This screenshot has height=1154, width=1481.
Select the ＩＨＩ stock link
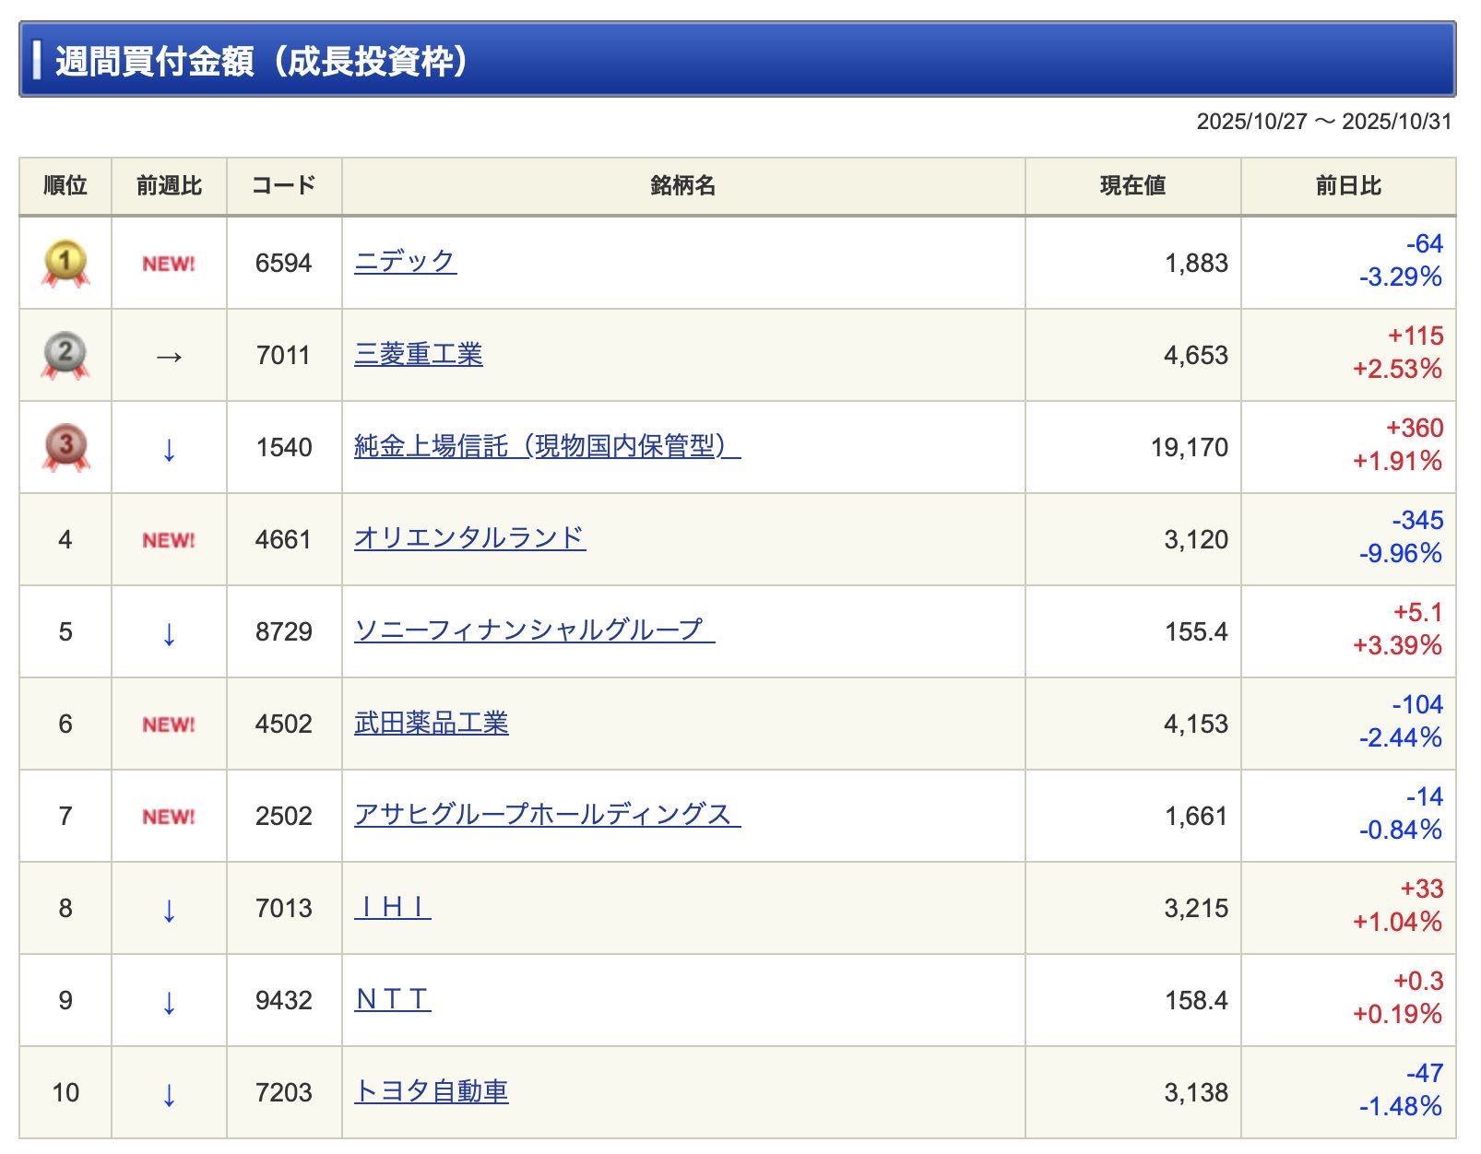(x=392, y=907)
